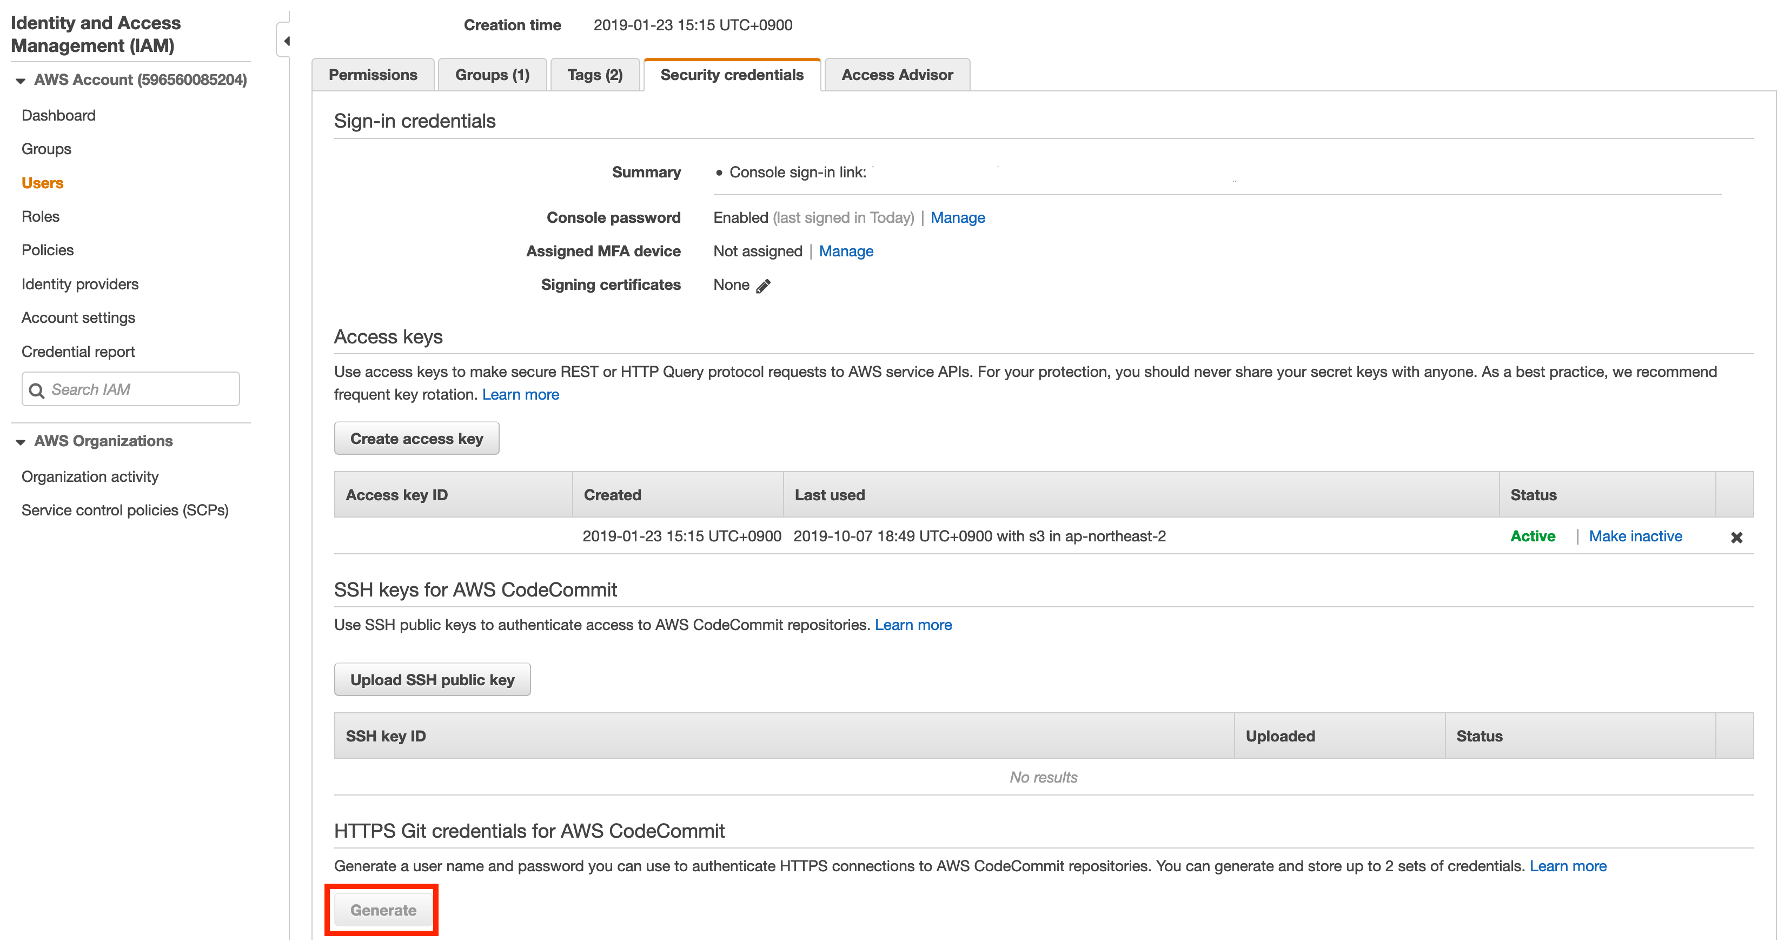The width and height of the screenshot is (1791, 941).
Task: Click the created date 2019-01-23 15:15 in table
Action: click(681, 536)
